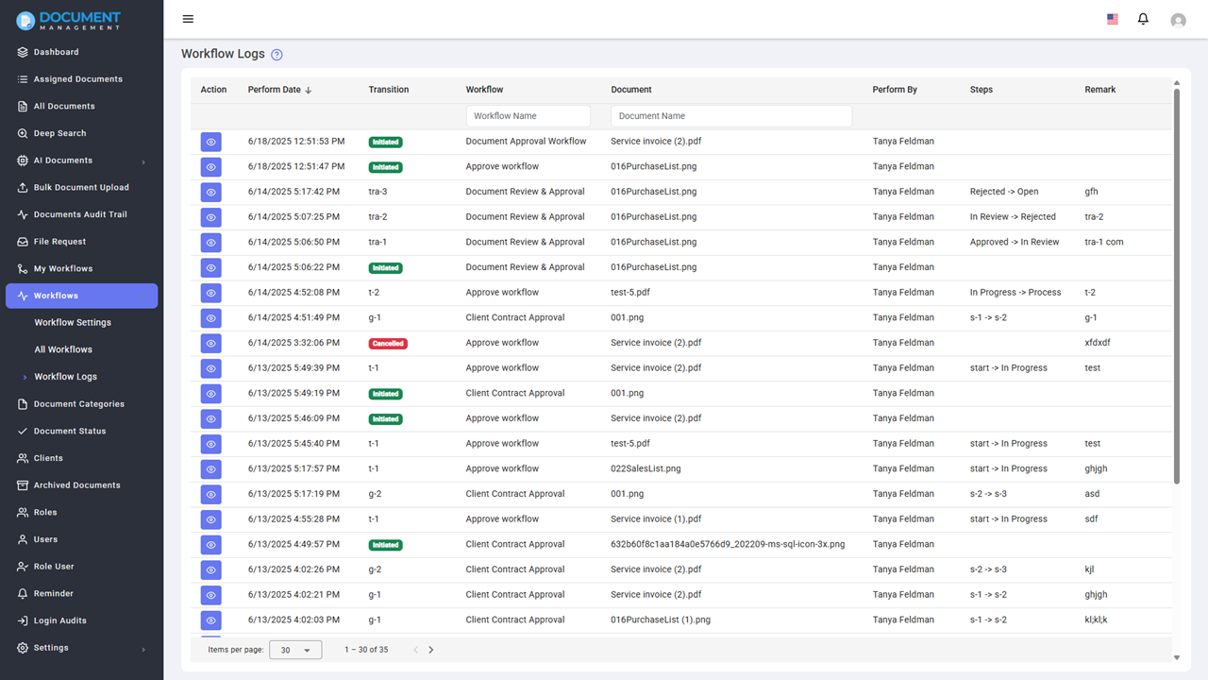View the Cancelled workflow log entry
Viewport: 1208px width, 680px height.
click(x=210, y=343)
